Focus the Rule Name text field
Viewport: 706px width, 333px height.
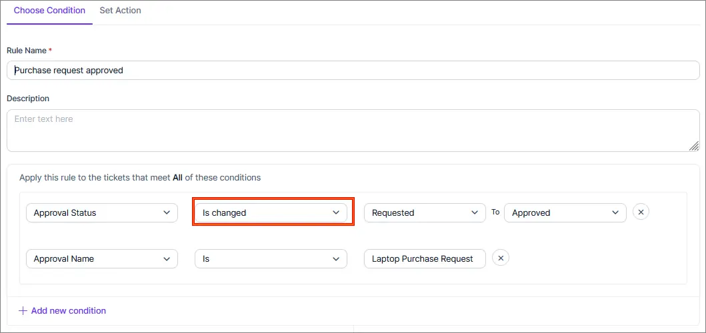pos(353,70)
